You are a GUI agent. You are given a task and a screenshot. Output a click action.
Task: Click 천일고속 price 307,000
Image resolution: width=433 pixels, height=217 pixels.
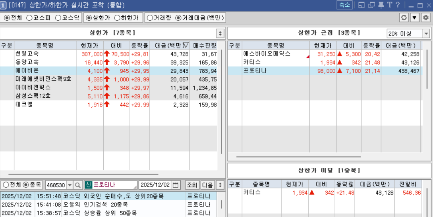(x=92, y=54)
